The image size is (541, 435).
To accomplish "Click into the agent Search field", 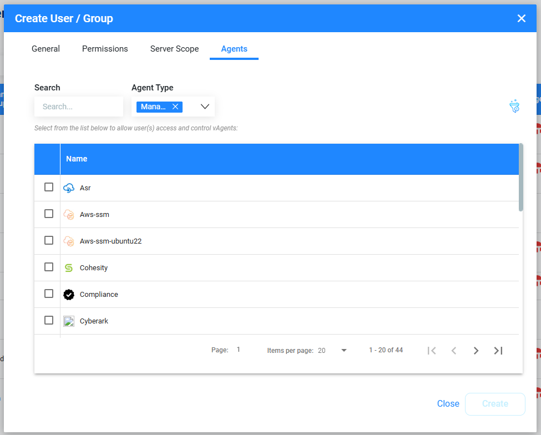I will (79, 107).
